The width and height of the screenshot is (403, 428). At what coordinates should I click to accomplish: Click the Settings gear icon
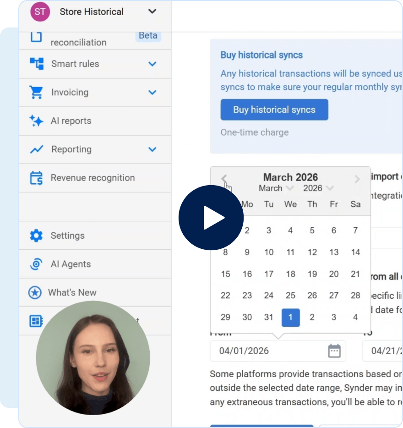coord(36,236)
